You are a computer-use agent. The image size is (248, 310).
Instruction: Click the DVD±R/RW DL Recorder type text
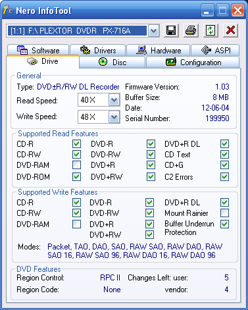(78, 87)
